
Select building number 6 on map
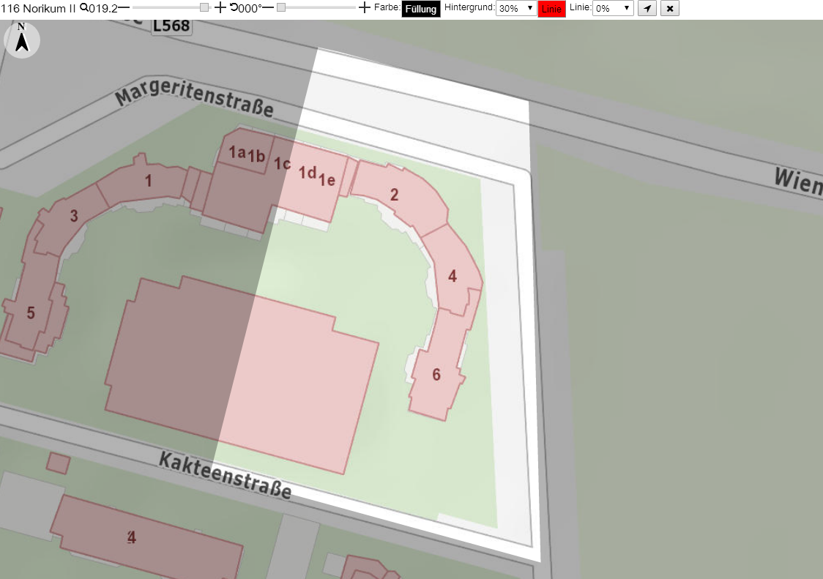coord(436,374)
